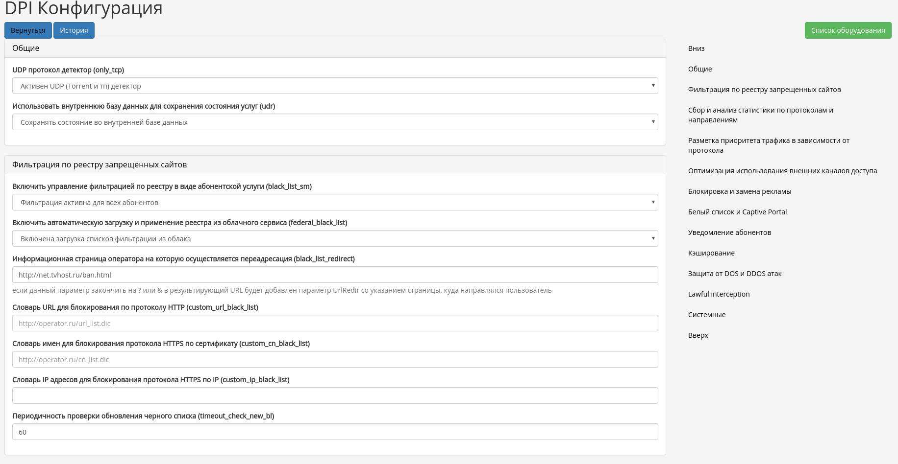Click the Системные sidebar link
The height and width of the screenshot is (464, 898).
tap(706, 315)
